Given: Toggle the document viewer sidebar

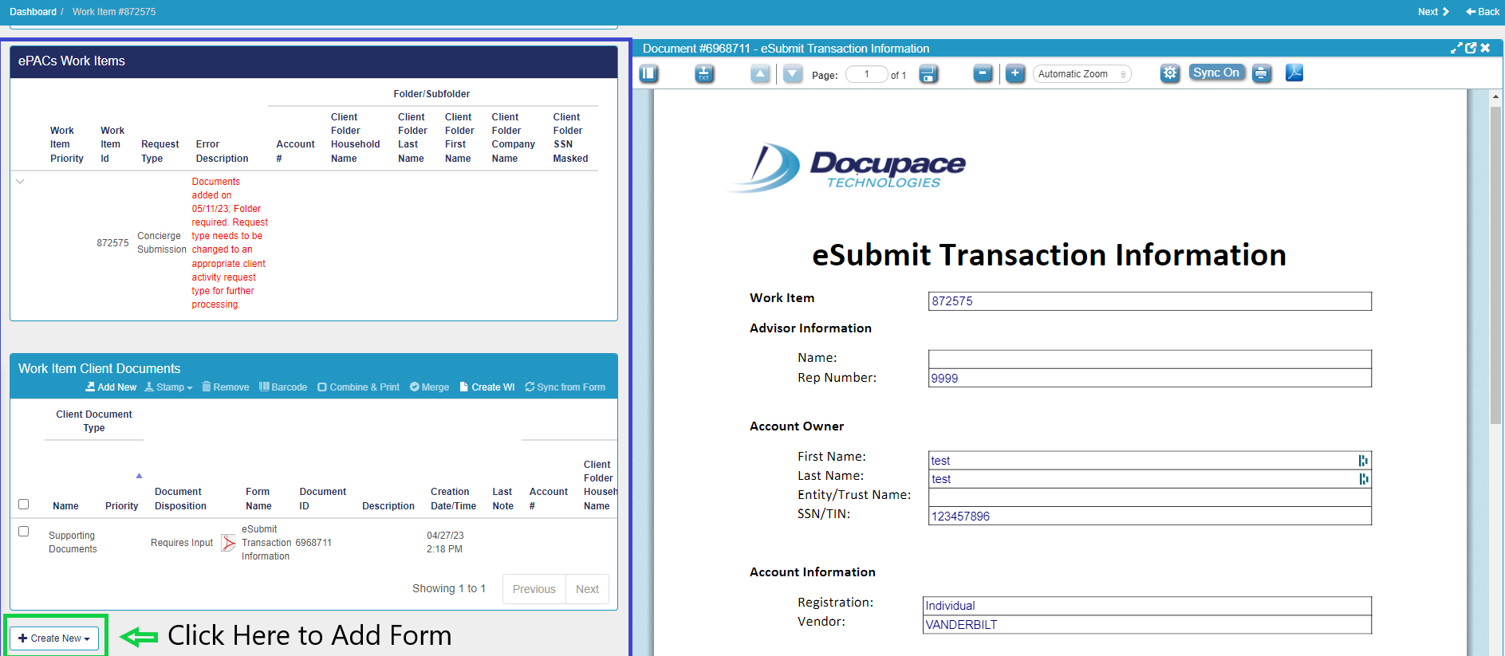Looking at the screenshot, I should pyautogui.click(x=648, y=73).
